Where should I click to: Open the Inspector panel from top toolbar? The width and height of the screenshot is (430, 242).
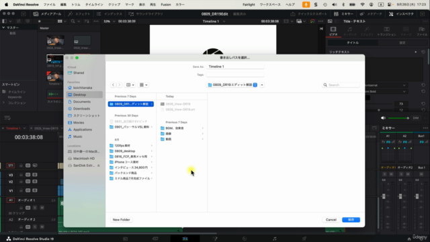coord(401,13)
